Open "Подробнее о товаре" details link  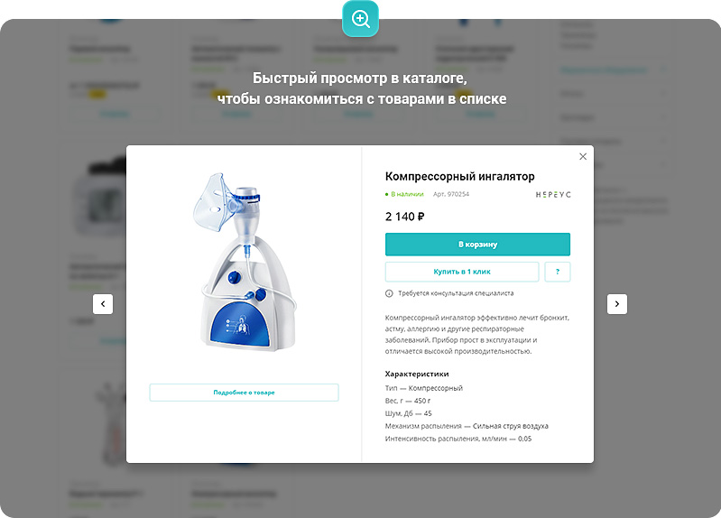244,393
